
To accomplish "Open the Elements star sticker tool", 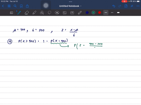I will coord(57,13).
